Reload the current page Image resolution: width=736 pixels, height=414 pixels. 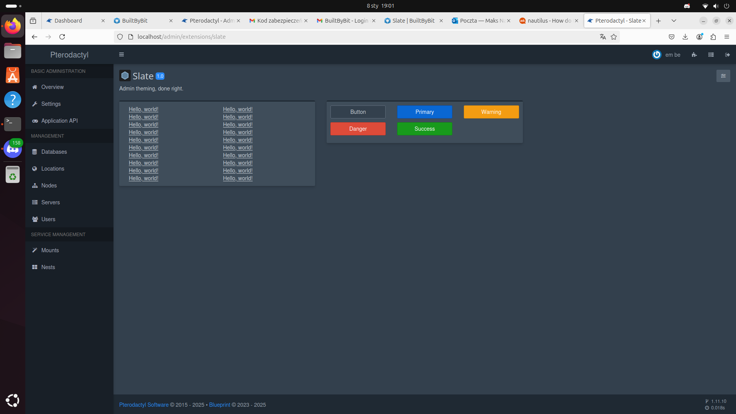[x=62, y=37]
